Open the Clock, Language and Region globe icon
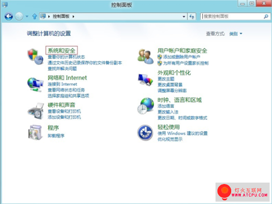 point(145,106)
